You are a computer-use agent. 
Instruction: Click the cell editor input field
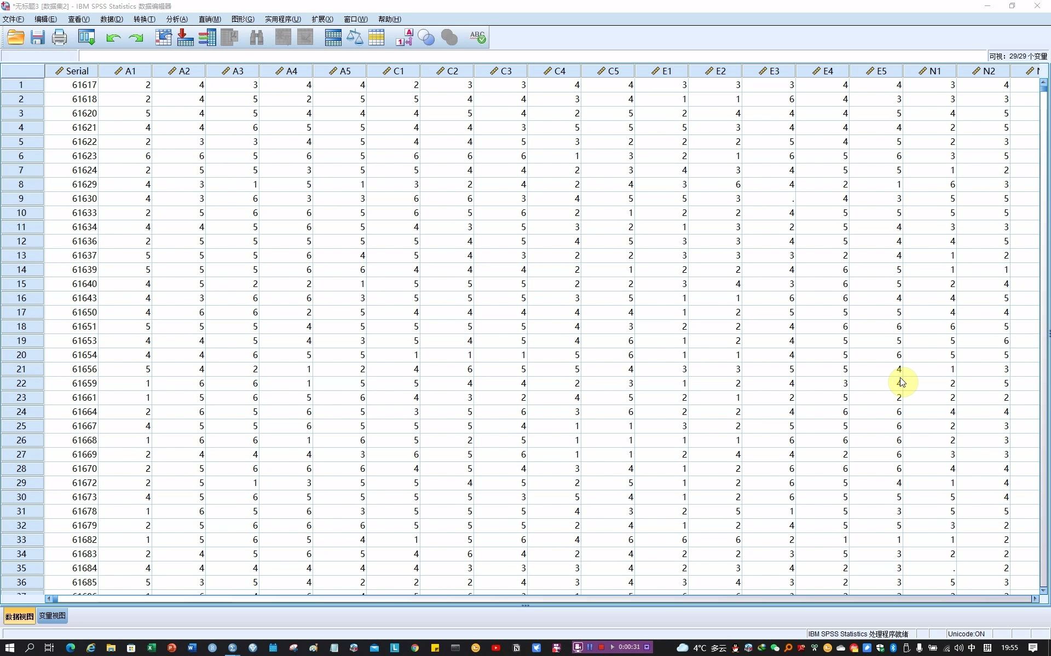tap(533, 56)
